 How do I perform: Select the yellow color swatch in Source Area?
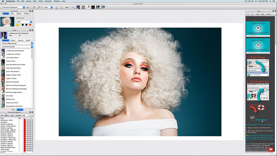tap(18, 25)
